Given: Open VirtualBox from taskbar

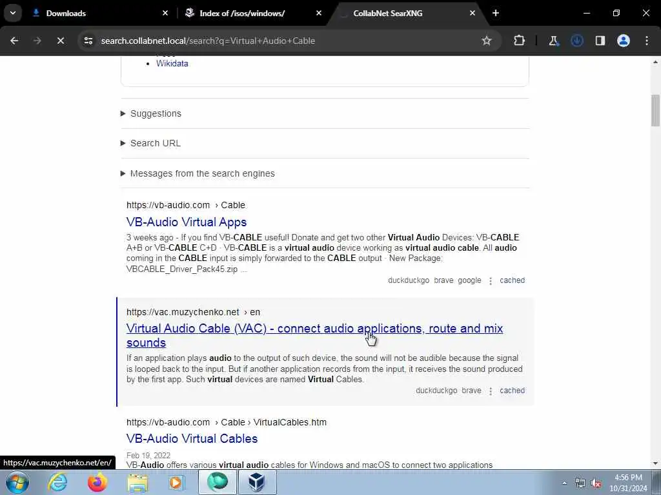Looking at the screenshot, I should [x=257, y=482].
